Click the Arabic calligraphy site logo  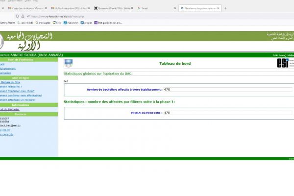(x=27, y=42)
